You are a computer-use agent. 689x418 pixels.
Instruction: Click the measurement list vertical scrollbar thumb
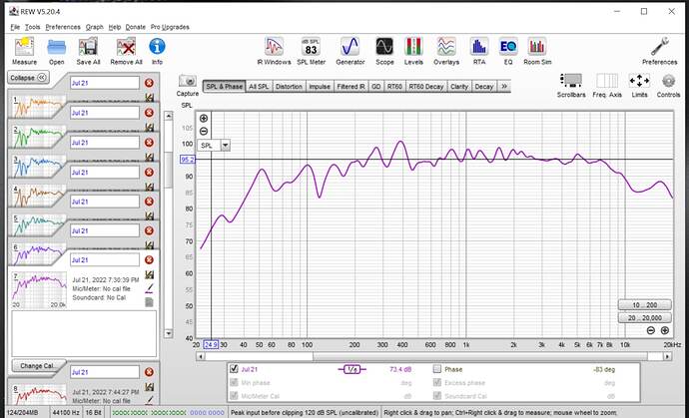pyautogui.click(x=169, y=170)
